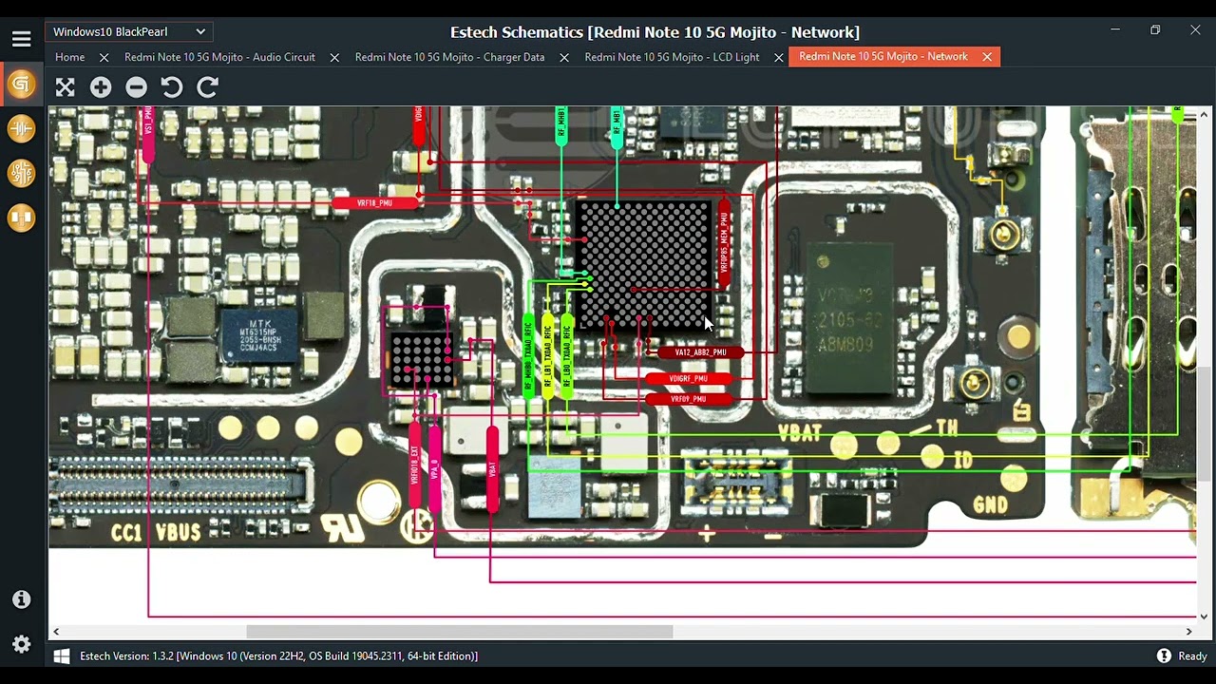Click the VDIGRF_PMU net label
Image resolution: width=1216 pixels, height=684 pixels.
[689, 378]
